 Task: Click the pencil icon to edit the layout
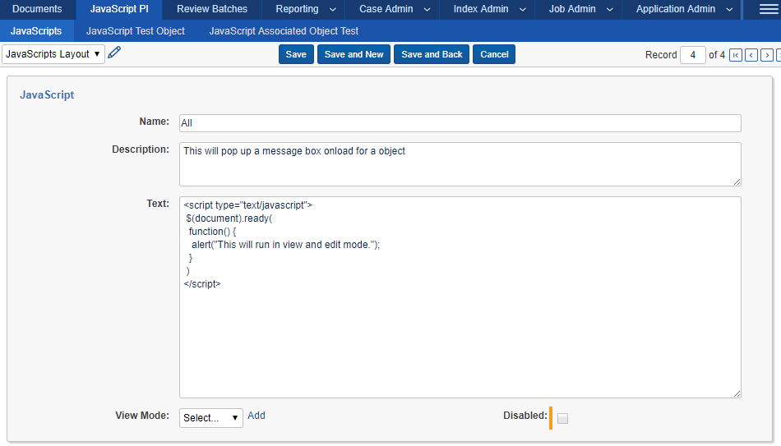click(114, 53)
